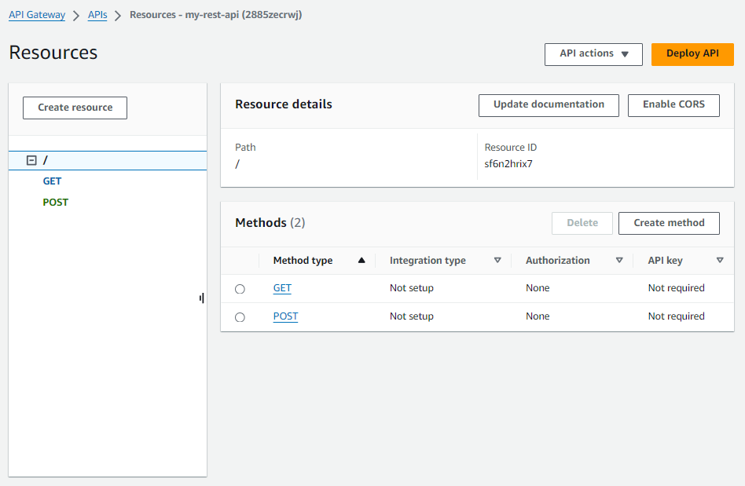This screenshot has height=486, width=745.
Task: Select POST in the resource tree
Action: pos(55,203)
